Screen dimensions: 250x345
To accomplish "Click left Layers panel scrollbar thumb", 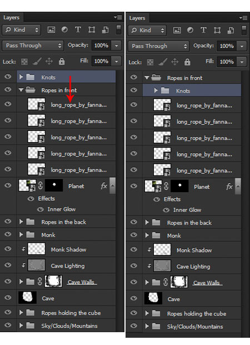I will click(112, 186).
